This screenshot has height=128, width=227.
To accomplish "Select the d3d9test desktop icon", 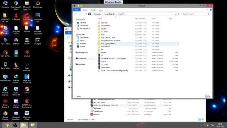I will click(x=16, y=41).
